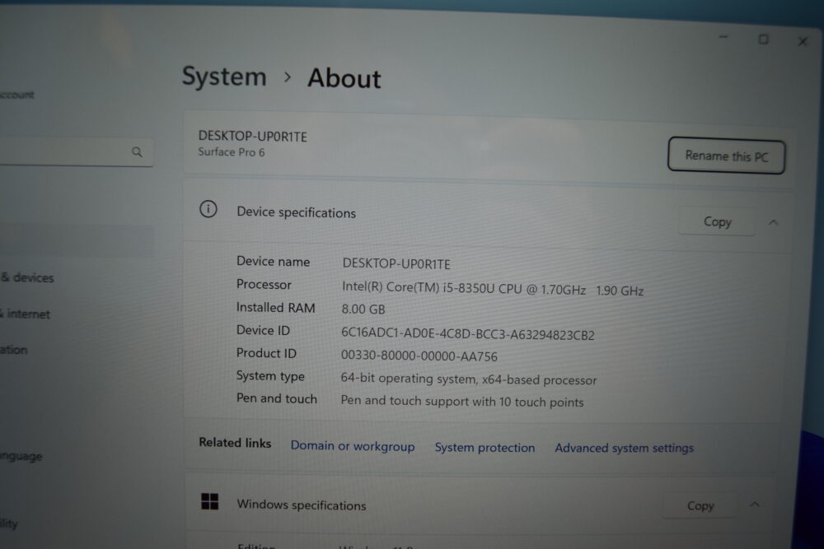Open the Accessibility sidebar item
Viewport: 824px width, 549px height.
[x=9, y=523]
